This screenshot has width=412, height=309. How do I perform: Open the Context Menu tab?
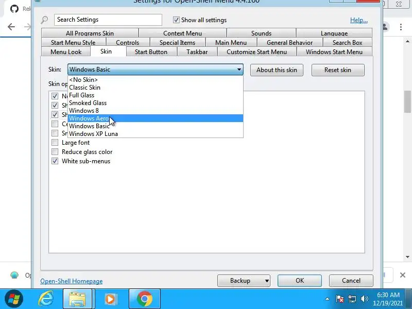tap(182, 33)
